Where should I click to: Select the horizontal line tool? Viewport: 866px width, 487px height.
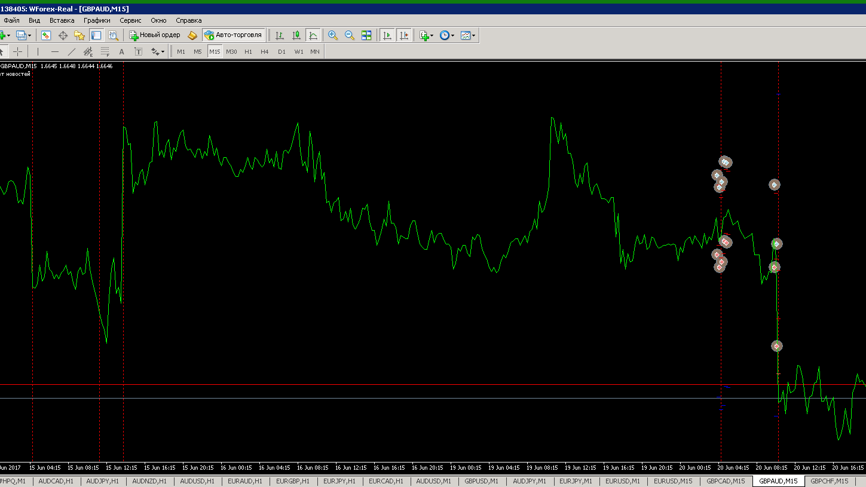coord(54,51)
